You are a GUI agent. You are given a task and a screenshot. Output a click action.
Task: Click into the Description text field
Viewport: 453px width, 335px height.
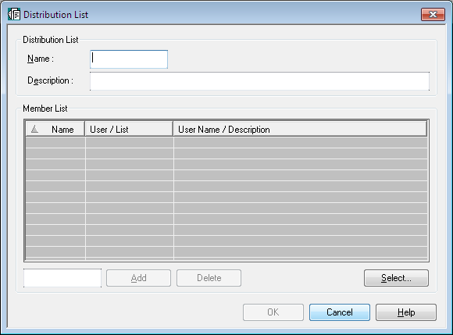pyautogui.click(x=259, y=81)
